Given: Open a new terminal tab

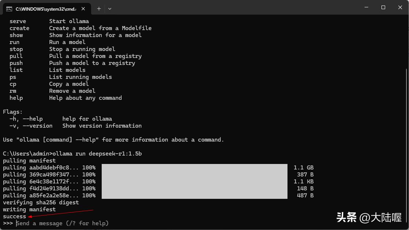Looking at the screenshot, I should pyautogui.click(x=99, y=9).
